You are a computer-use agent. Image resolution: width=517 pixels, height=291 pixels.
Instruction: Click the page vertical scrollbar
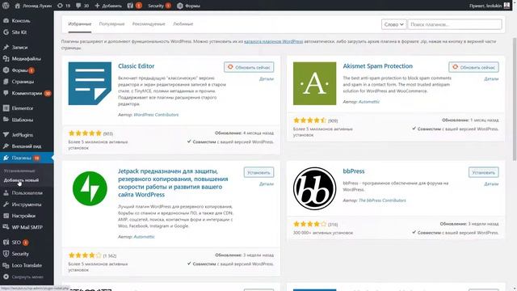point(515,99)
